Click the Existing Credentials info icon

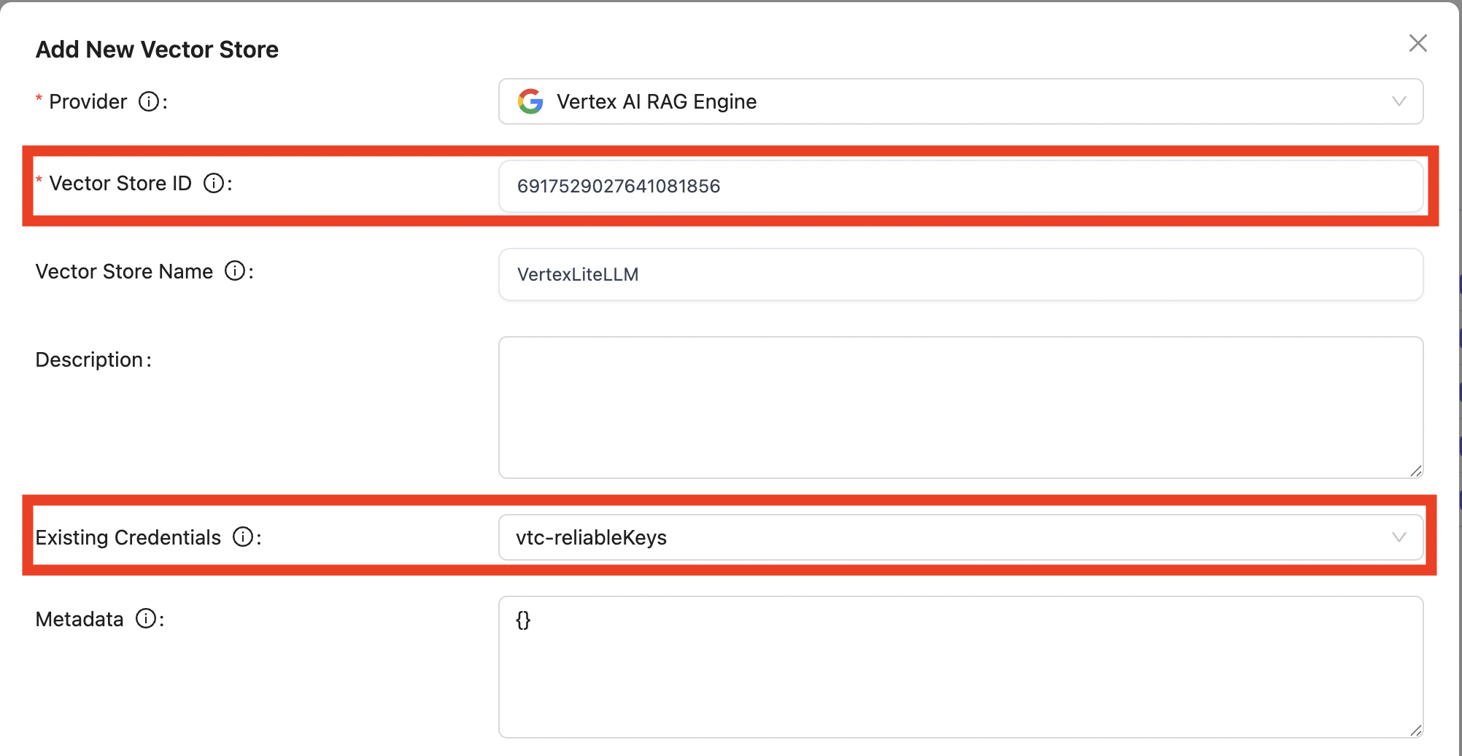pos(243,537)
